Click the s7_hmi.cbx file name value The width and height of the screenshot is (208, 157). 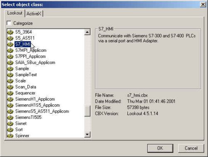click(137, 95)
